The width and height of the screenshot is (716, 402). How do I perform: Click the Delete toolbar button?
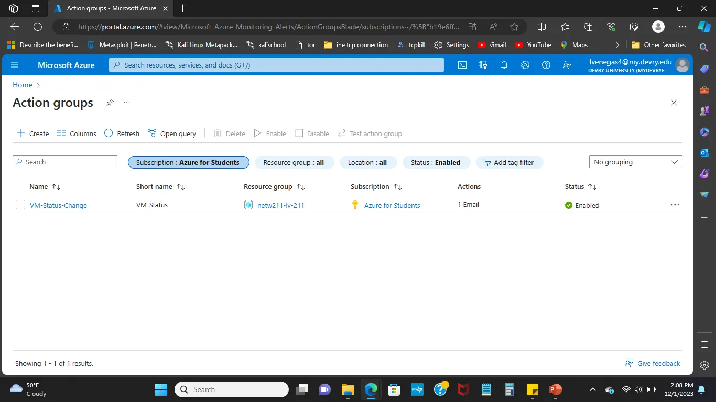[230, 133]
